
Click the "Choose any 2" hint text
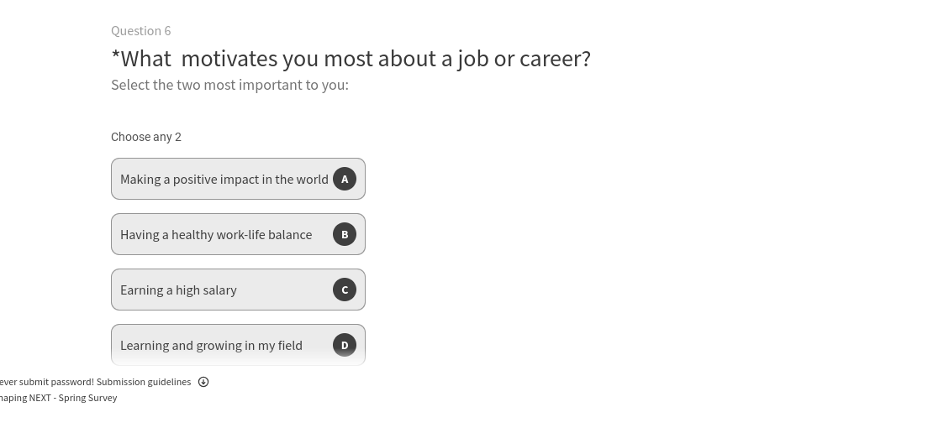(x=146, y=137)
